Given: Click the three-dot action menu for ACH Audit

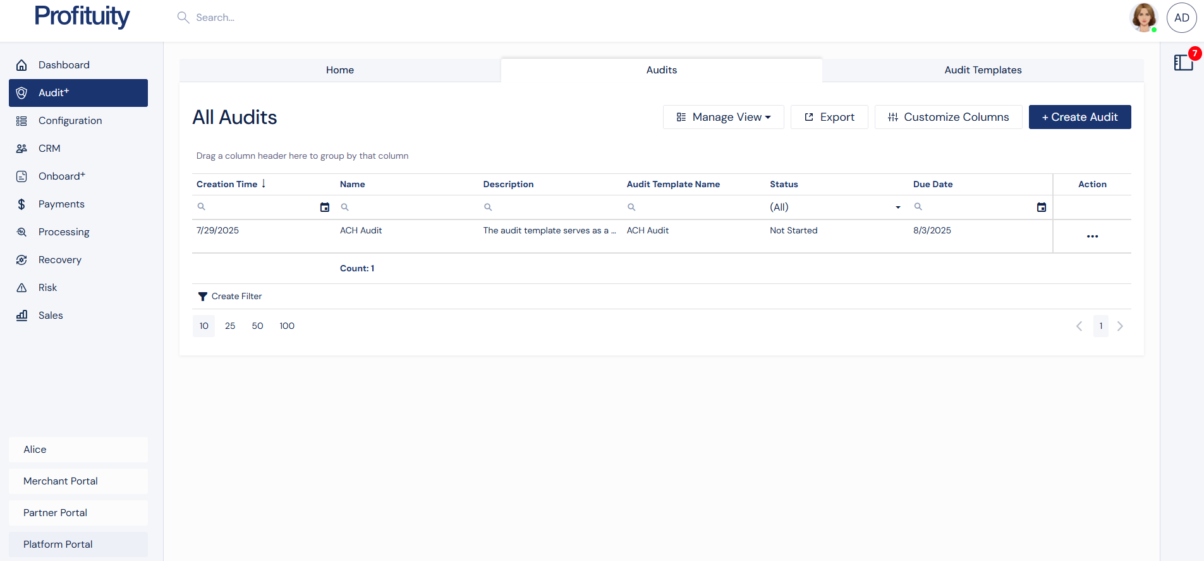Looking at the screenshot, I should coord(1092,237).
